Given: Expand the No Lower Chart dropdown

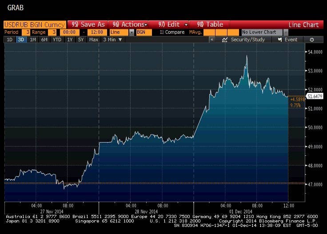Looking at the screenshot, I should pos(285,32).
